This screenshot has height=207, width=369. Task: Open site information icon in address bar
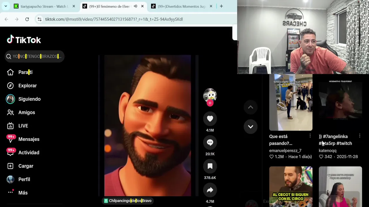coord(39,19)
